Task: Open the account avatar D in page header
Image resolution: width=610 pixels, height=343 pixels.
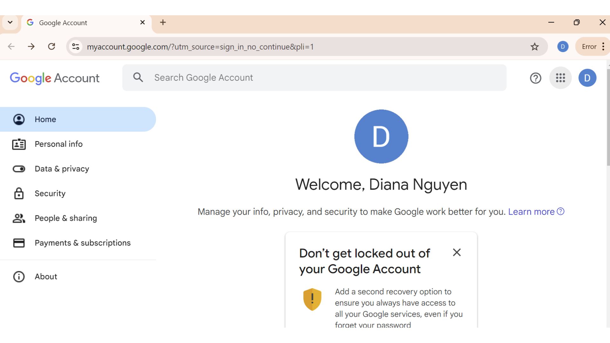Action: [x=587, y=78]
